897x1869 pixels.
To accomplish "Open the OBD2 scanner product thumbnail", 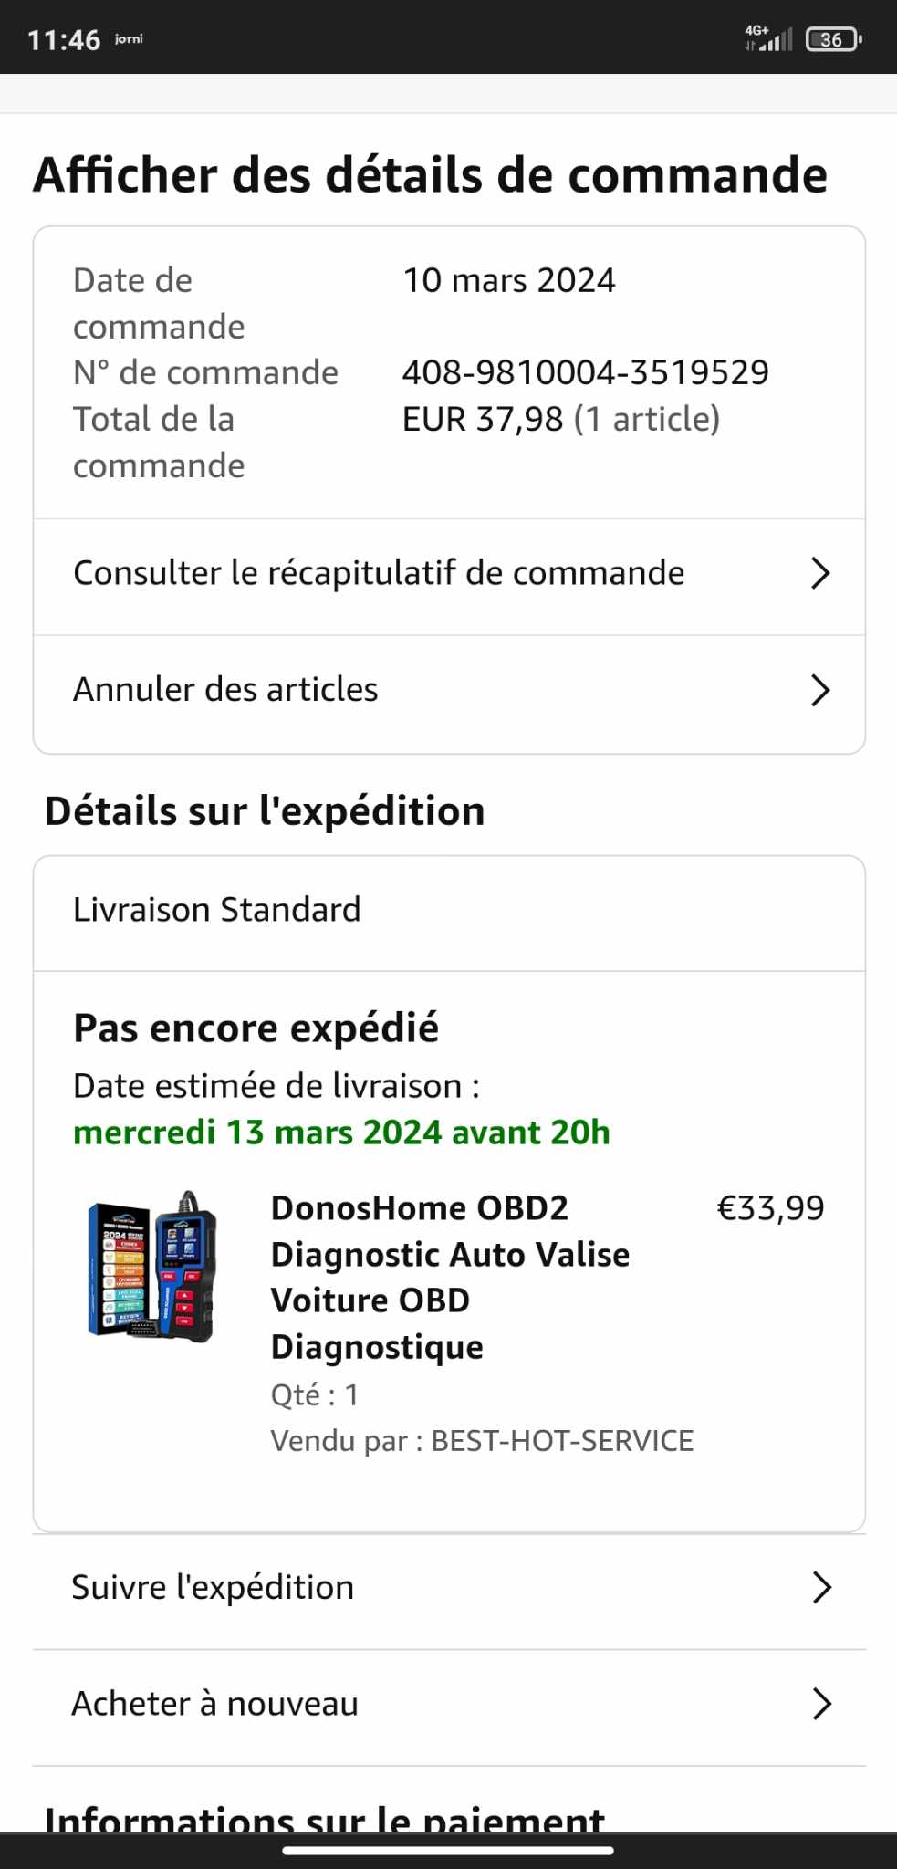I will 151,1266.
